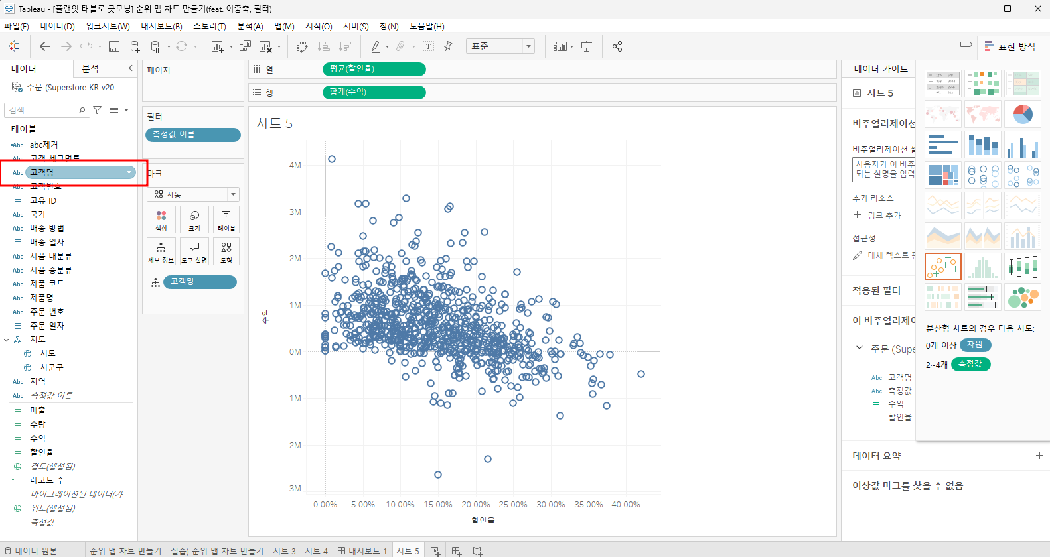Click the Tableau start page logo icon
1050x557 pixels.
coord(14,46)
